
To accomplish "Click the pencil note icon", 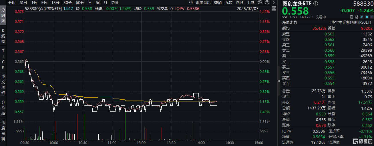I will coord(362,17).
